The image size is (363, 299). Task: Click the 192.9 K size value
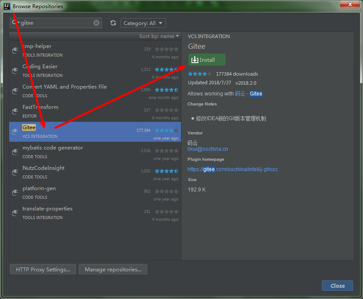[x=197, y=190]
